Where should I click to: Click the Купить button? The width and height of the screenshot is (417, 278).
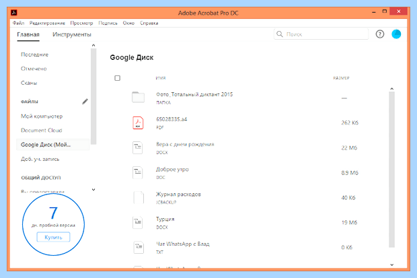pos(53,237)
